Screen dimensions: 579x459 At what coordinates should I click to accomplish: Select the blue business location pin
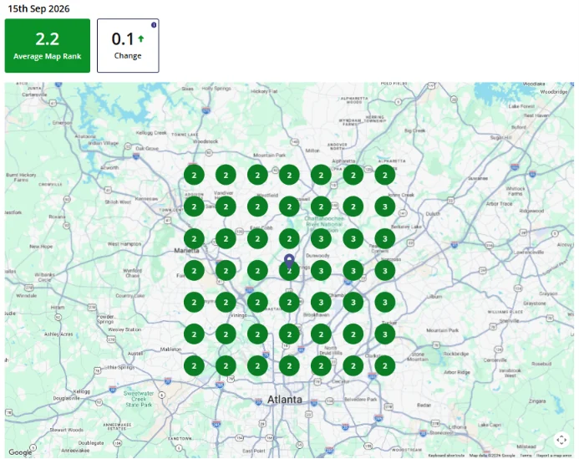coord(289,261)
